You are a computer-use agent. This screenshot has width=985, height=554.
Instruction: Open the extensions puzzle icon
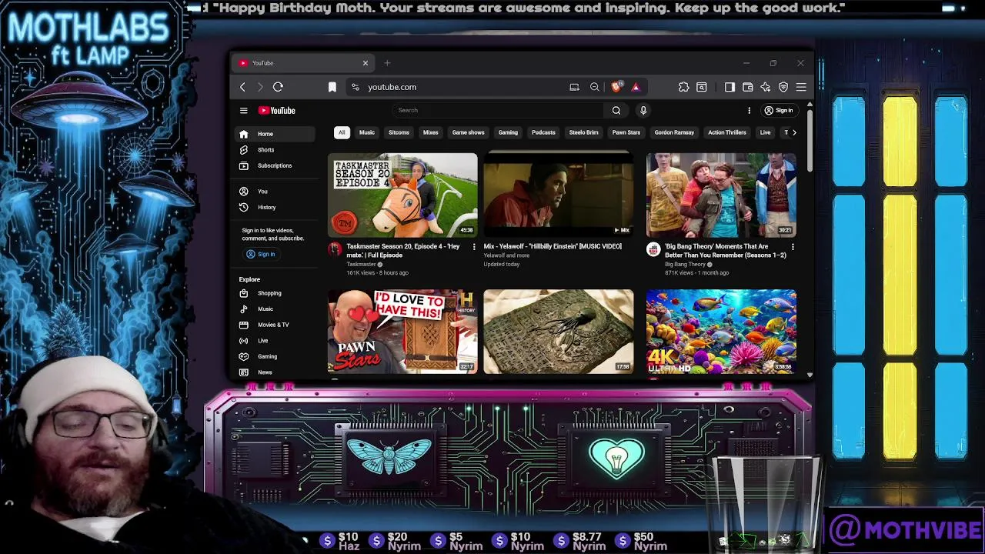point(683,87)
